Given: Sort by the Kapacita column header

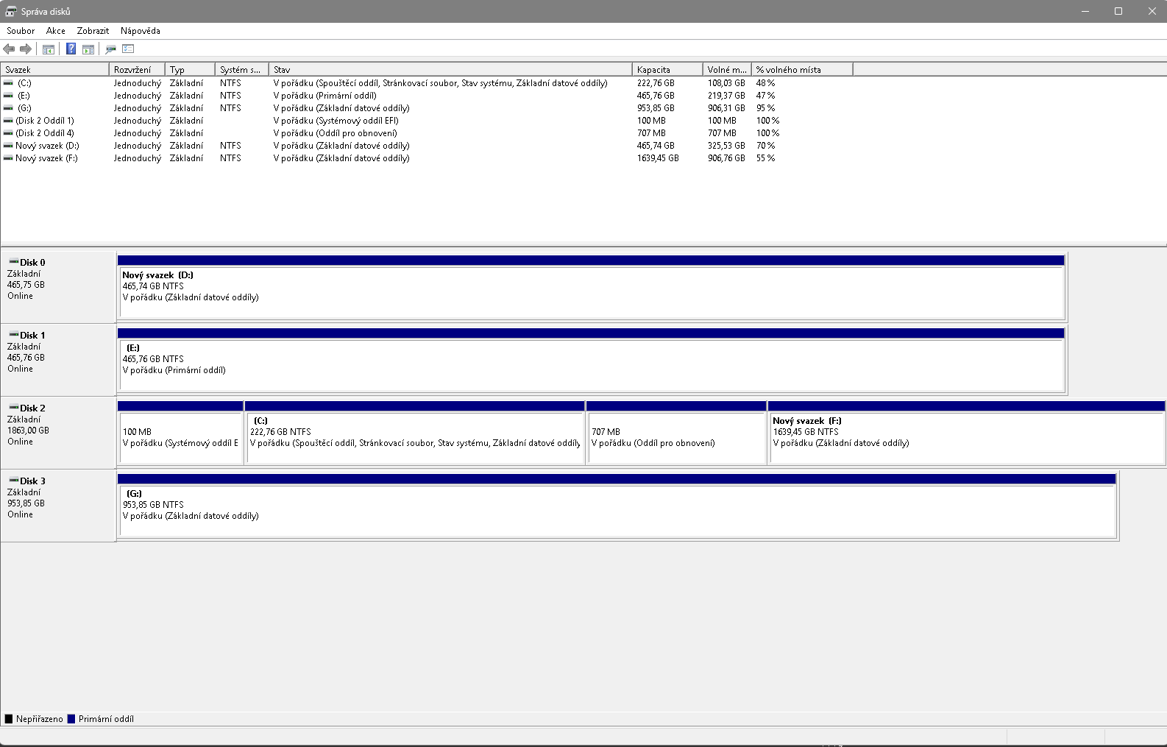Looking at the screenshot, I should pyautogui.click(x=667, y=70).
